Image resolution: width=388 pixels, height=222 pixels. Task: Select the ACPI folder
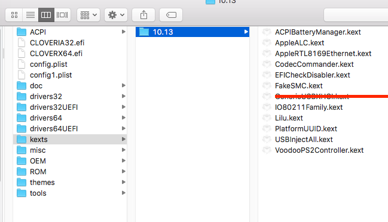(x=70, y=32)
